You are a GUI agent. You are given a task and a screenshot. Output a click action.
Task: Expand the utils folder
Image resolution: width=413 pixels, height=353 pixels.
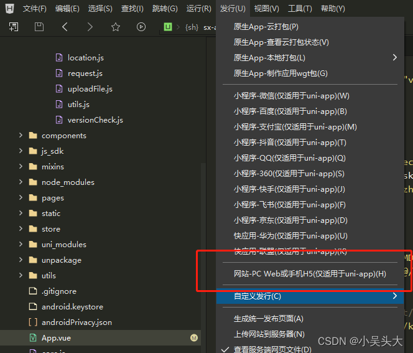(21, 275)
